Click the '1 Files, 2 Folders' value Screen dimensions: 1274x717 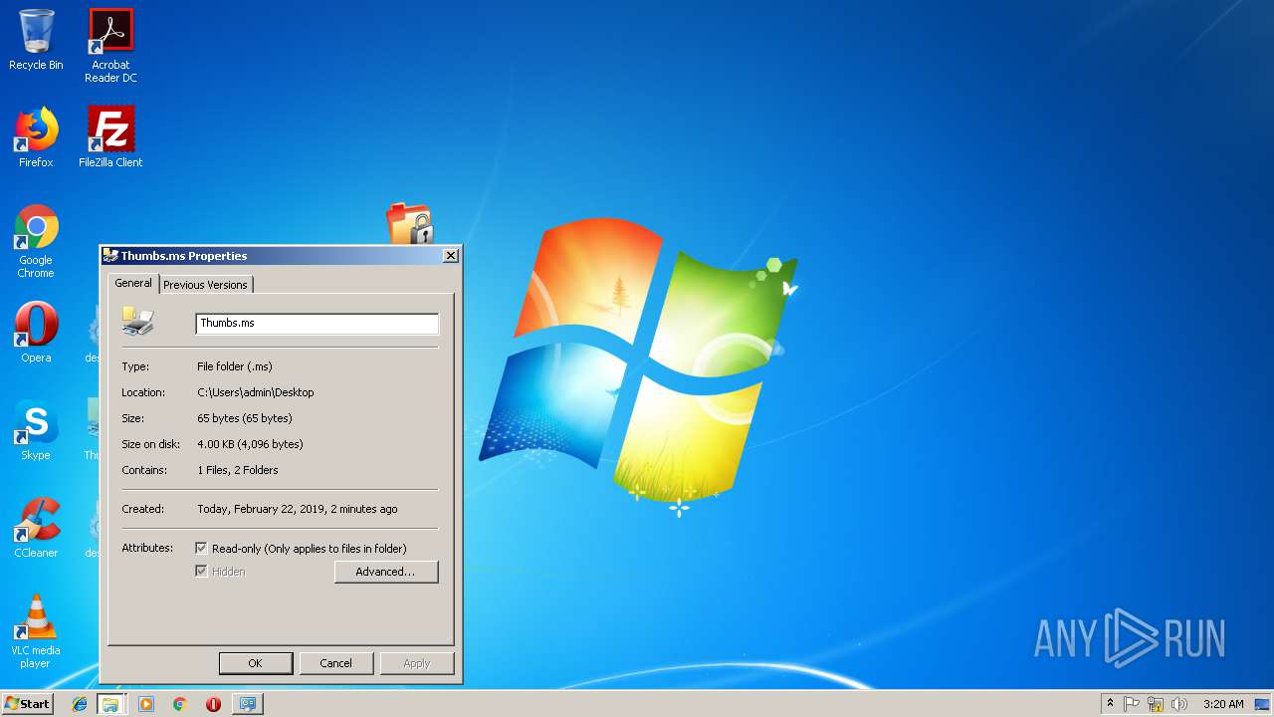pyautogui.click(x=238, y=470)
